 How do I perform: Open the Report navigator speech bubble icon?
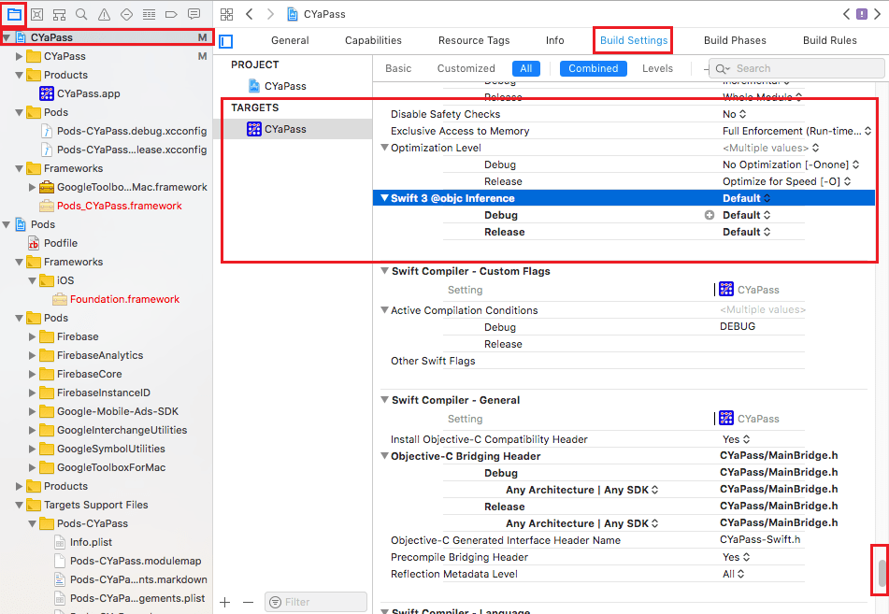click(x=194, y=14)
